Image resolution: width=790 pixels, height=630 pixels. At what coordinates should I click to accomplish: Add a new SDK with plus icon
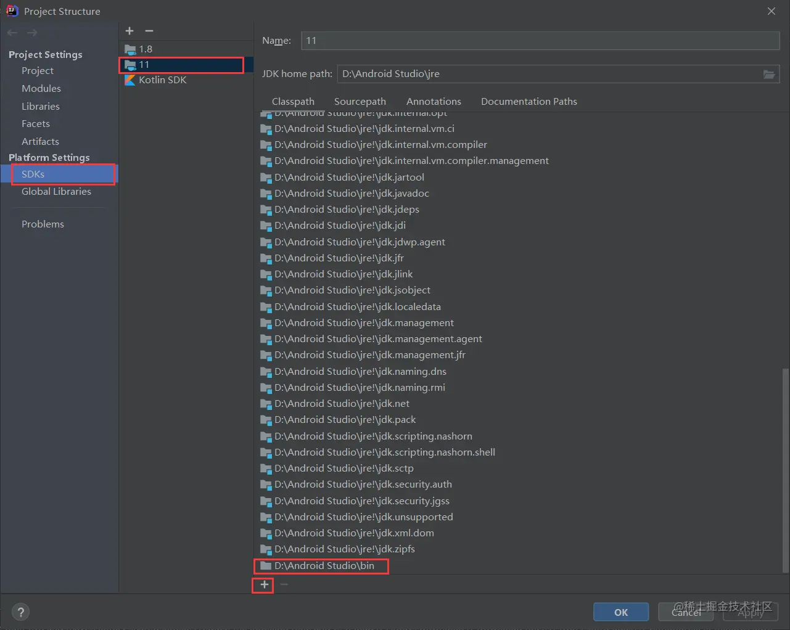pos(130,31)
